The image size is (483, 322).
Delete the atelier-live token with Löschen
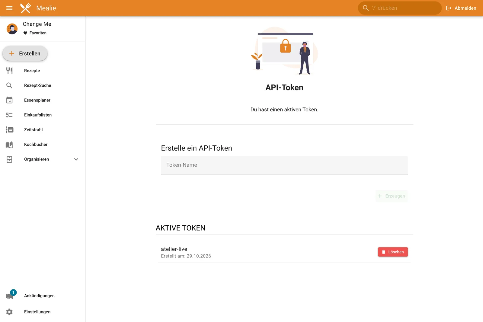point(393,252)
